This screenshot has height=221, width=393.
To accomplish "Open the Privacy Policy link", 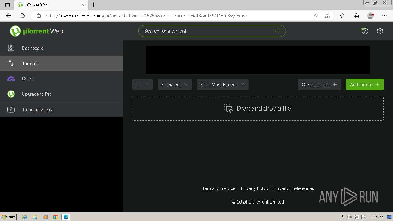I will click(x=255, y=188).
